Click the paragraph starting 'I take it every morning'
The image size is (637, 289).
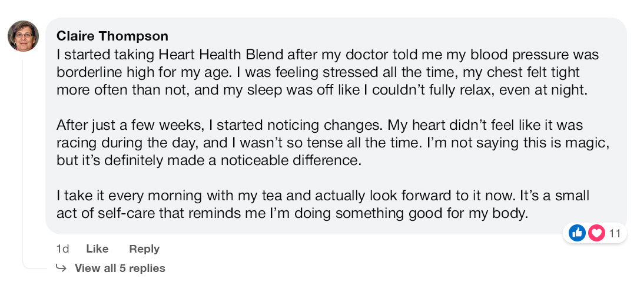323,204
